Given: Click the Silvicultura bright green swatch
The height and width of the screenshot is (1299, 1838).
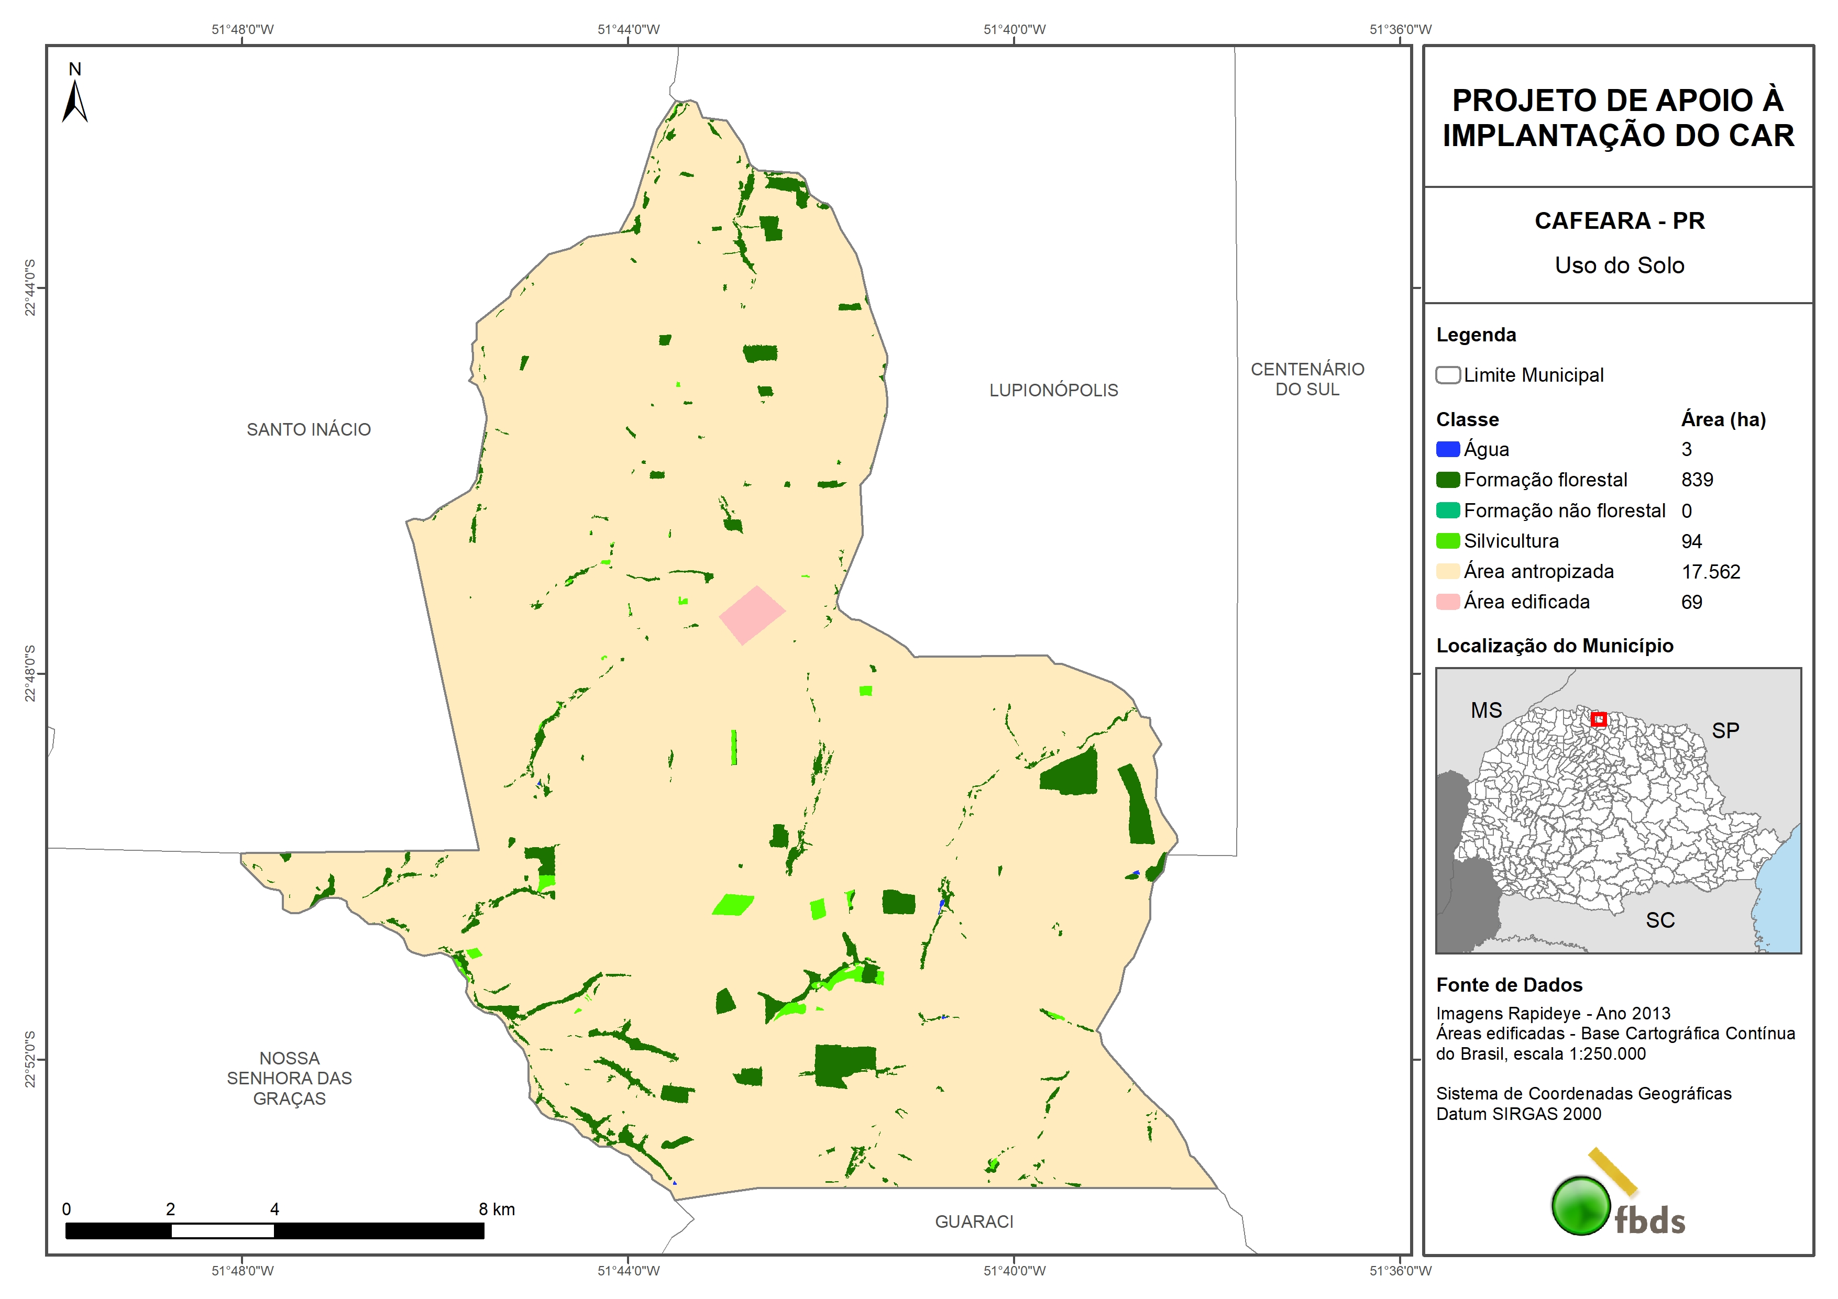Looking at the screenshot, I should point(1447,541).
